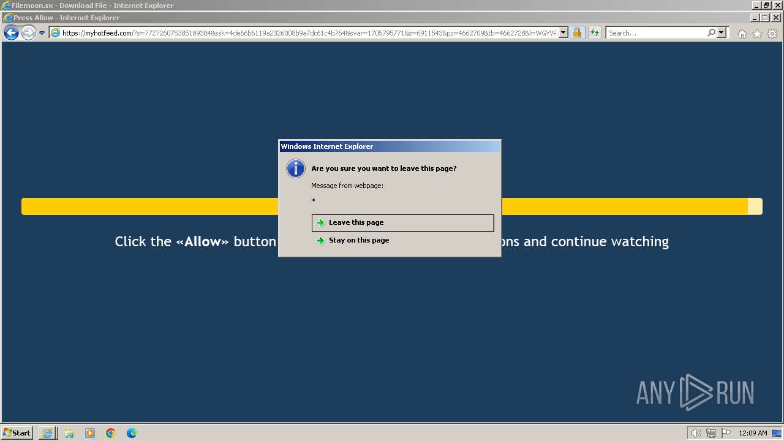Click the information icon in dialog
The height and width of the screenshot is (441, 784).
coord(296,168)
